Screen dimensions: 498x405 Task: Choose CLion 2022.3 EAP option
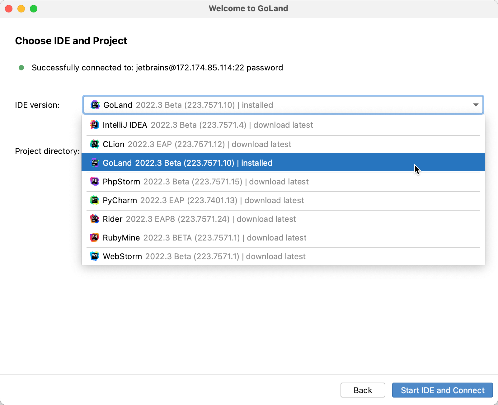pyautogui.click(x=283, y=144)
